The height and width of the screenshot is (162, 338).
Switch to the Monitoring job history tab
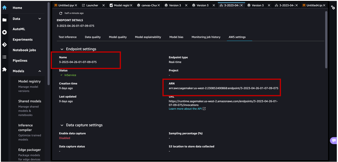(x=206, y=37)
